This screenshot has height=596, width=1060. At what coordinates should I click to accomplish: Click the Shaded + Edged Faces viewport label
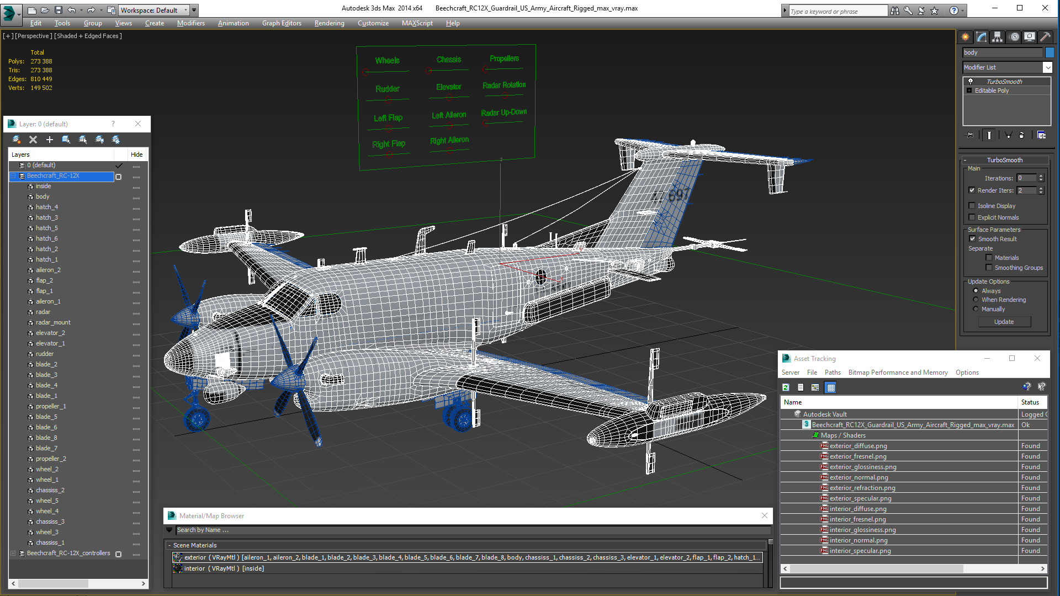click(x=88, y=36)
